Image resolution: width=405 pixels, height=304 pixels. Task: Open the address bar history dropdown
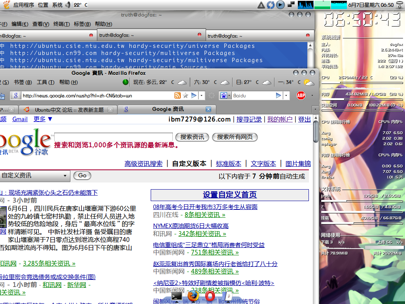(x=201, y=96)
